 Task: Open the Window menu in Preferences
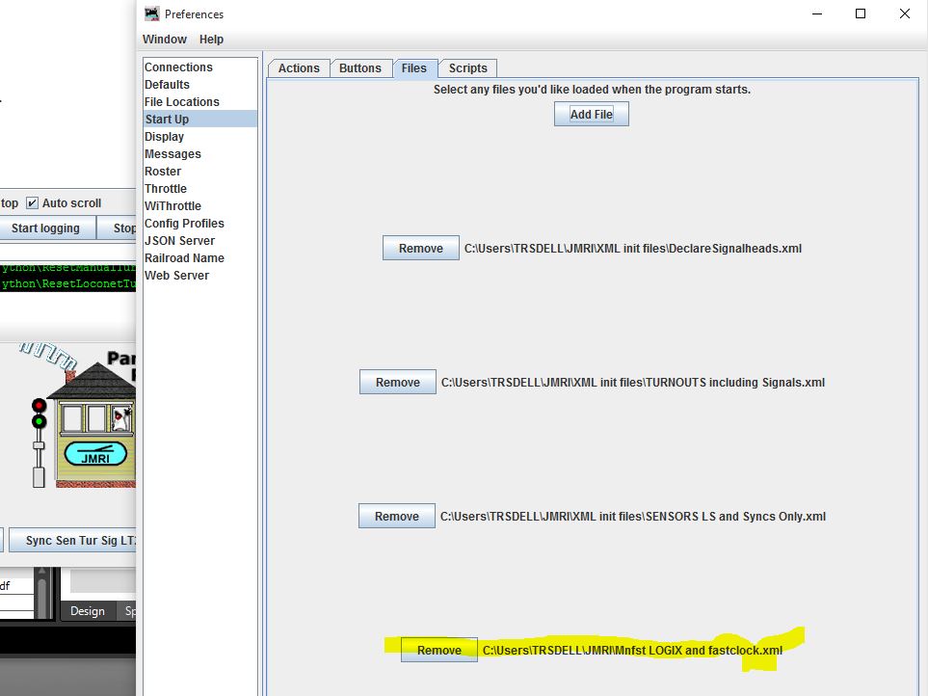165,40
